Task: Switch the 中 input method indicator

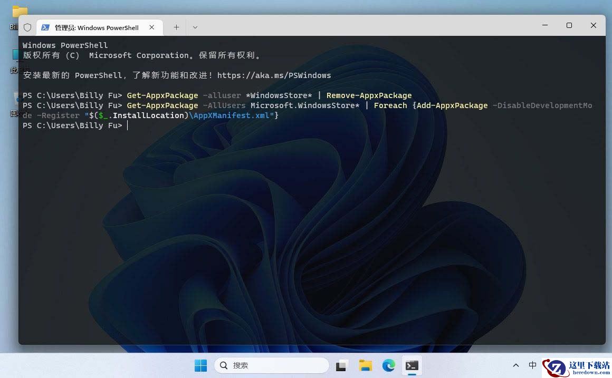Action: [532, 365]
